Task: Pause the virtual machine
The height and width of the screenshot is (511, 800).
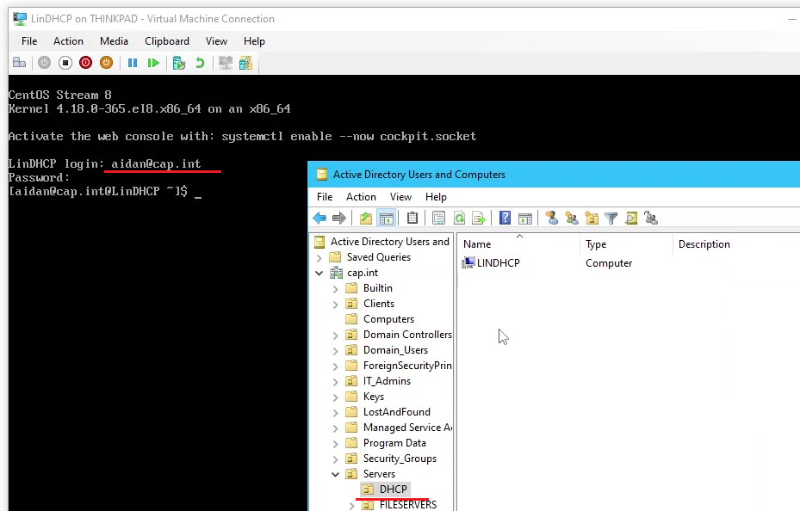Action: pyautogui.click(x=133, y=63)
